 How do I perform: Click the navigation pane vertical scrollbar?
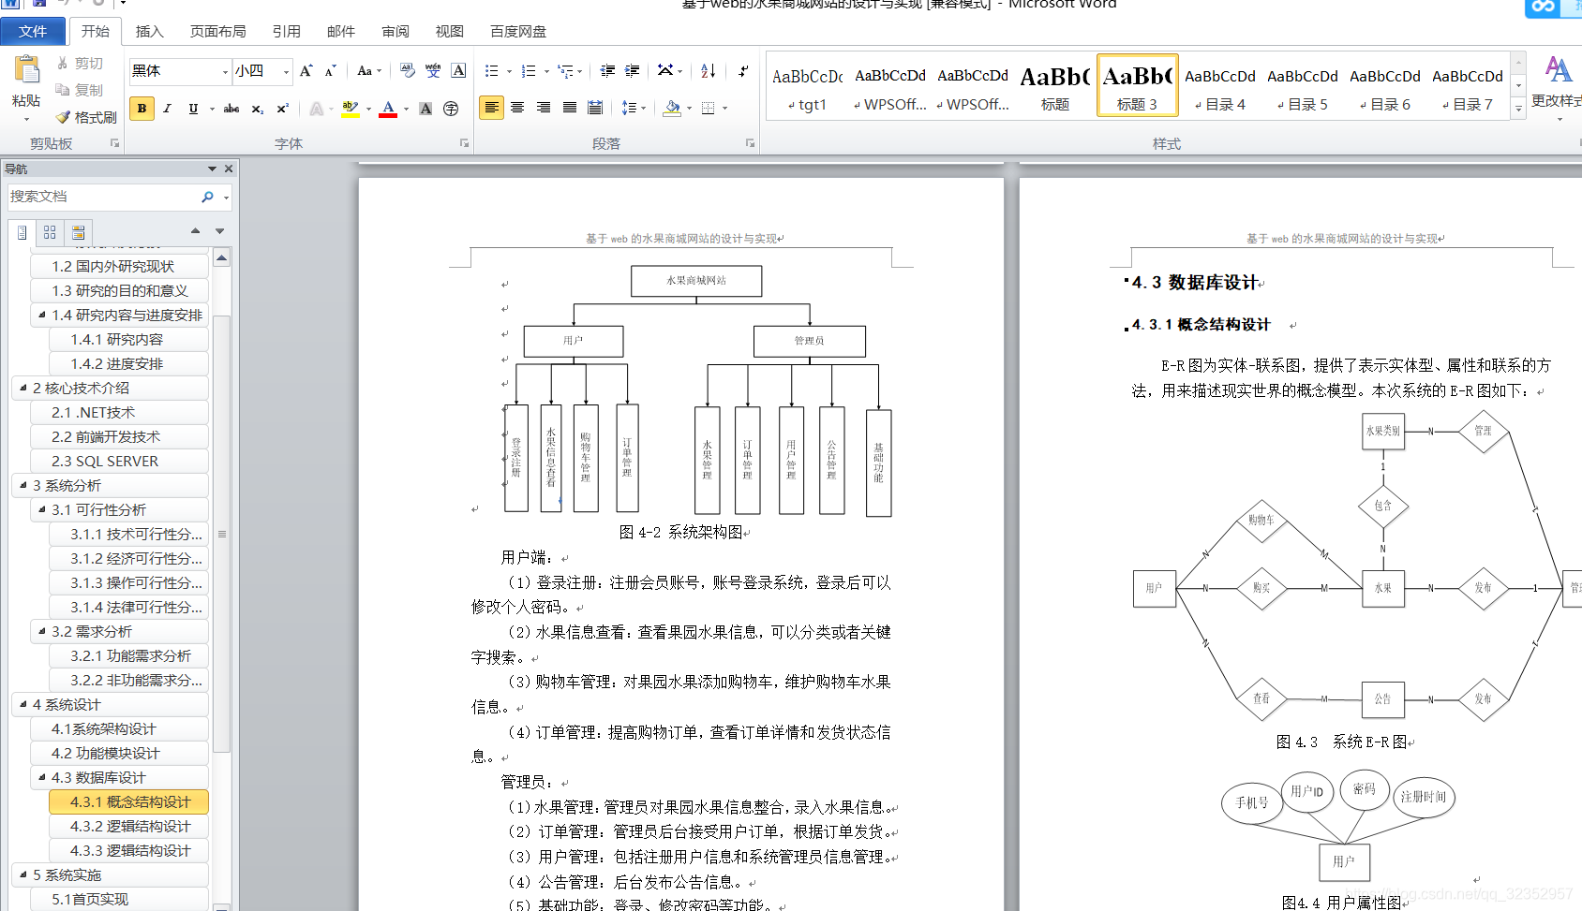[222, 534]
